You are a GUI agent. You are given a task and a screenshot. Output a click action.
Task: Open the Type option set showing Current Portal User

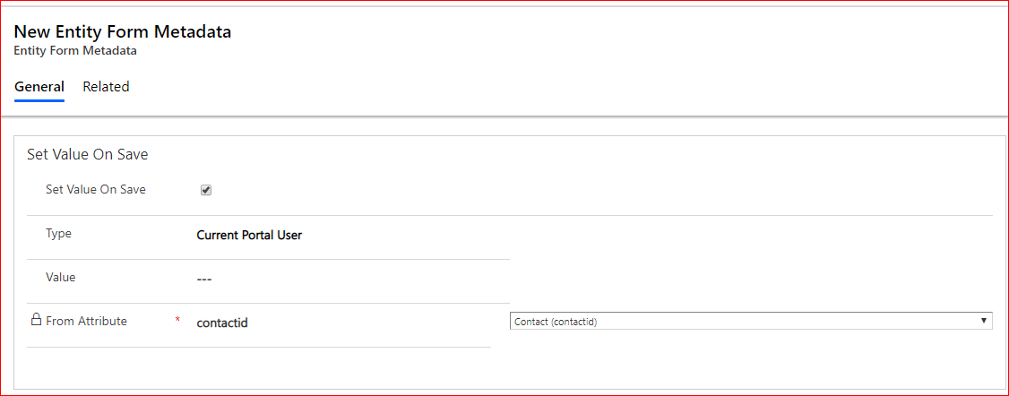pos(249,236)
